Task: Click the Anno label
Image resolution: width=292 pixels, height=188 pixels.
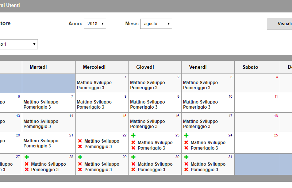Action: (76, 24)
